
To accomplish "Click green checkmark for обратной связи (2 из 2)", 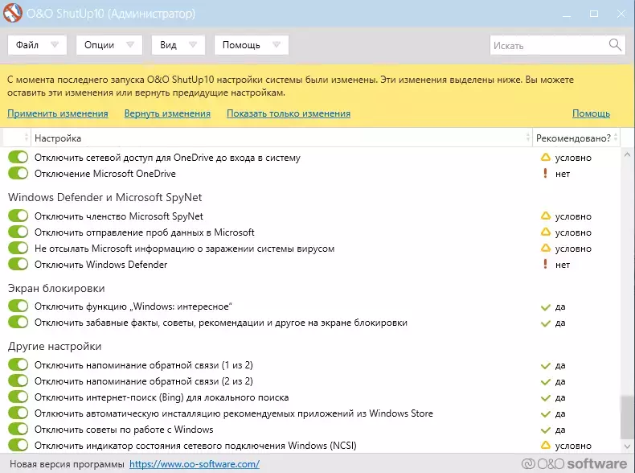I will coord(546,382).
